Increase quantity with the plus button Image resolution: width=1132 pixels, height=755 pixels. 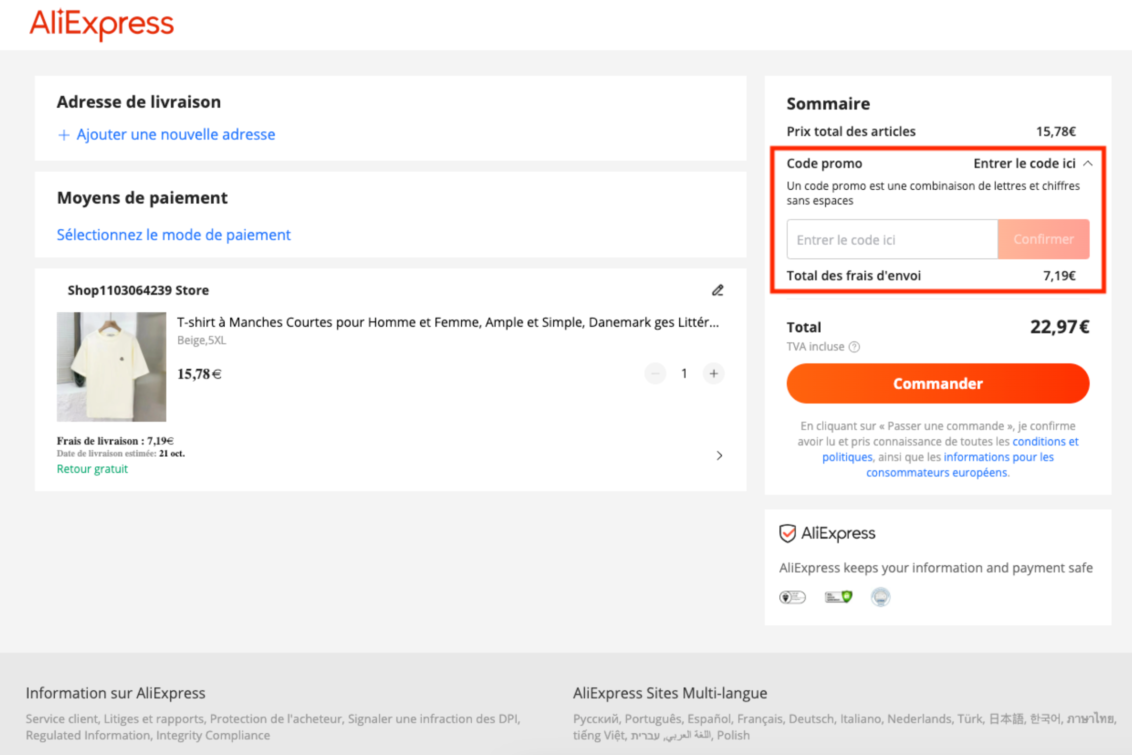[x=714, y=374]
